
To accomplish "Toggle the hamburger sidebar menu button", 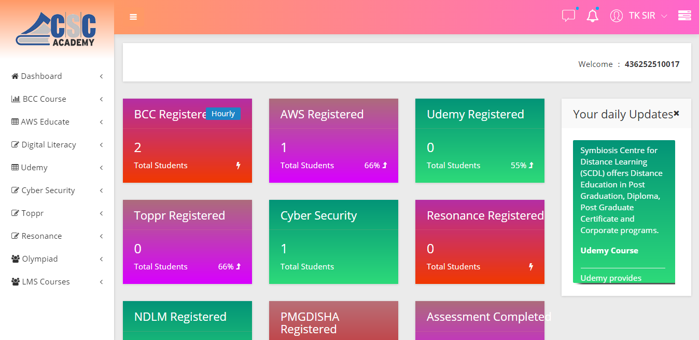I will click(133, 17).
